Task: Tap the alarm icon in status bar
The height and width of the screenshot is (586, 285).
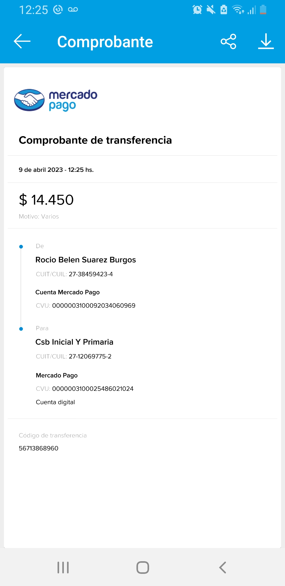Action: tap(197, 10)
